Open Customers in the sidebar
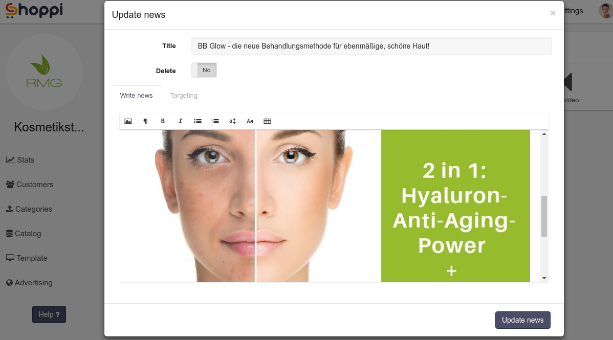 [x=30, y=185]
